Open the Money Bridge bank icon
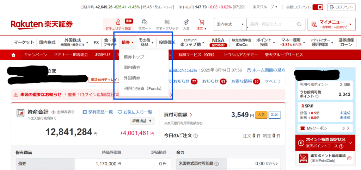Viewport: 361px width, 170px height. 167,22
